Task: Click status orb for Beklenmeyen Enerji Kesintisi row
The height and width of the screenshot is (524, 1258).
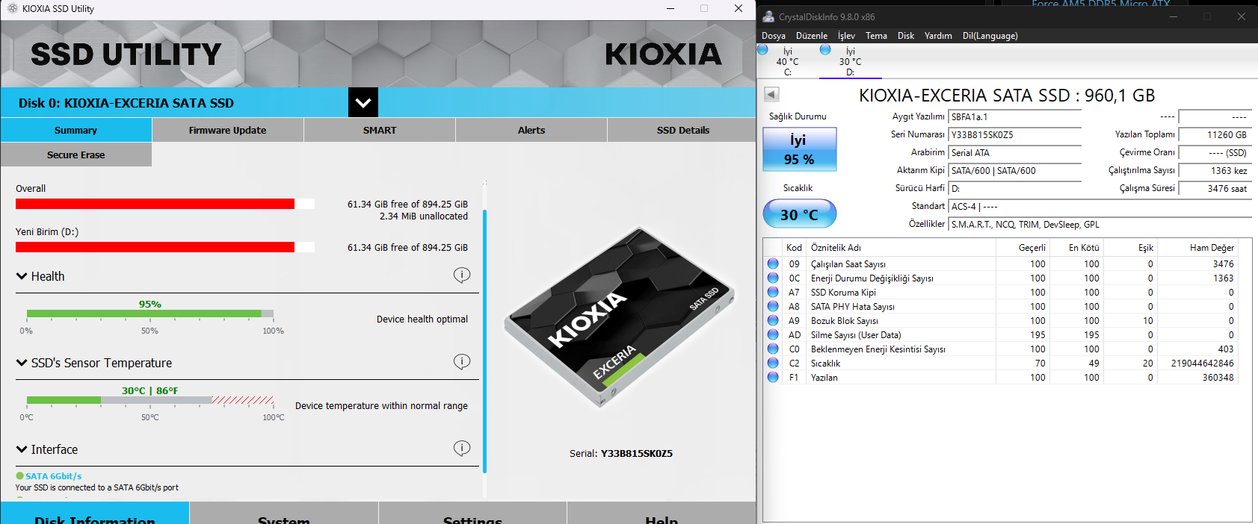Action: tap(773, 349)
